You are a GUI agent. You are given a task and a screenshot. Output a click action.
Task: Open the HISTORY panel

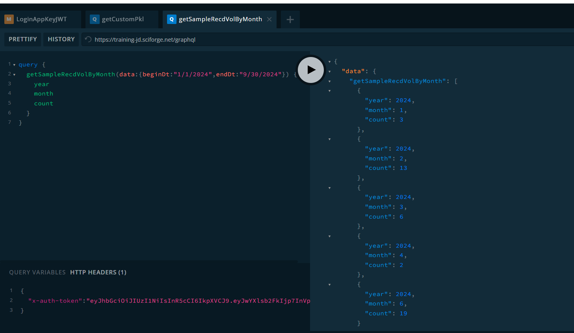click(61, 39)
